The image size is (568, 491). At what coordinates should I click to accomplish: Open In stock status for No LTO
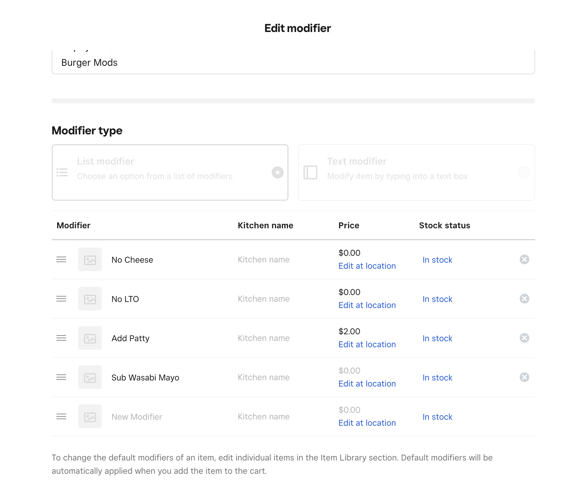tap(437, 299)
